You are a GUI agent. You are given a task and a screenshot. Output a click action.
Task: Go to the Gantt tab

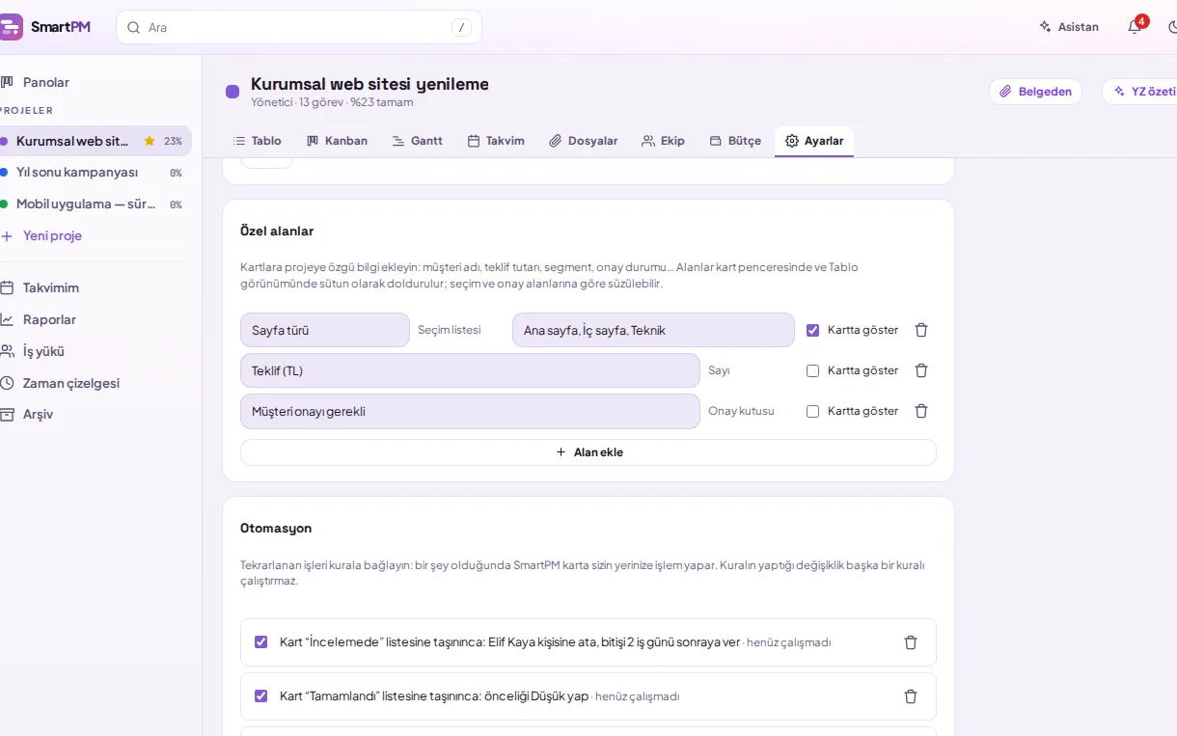click(x=418, y=141)
